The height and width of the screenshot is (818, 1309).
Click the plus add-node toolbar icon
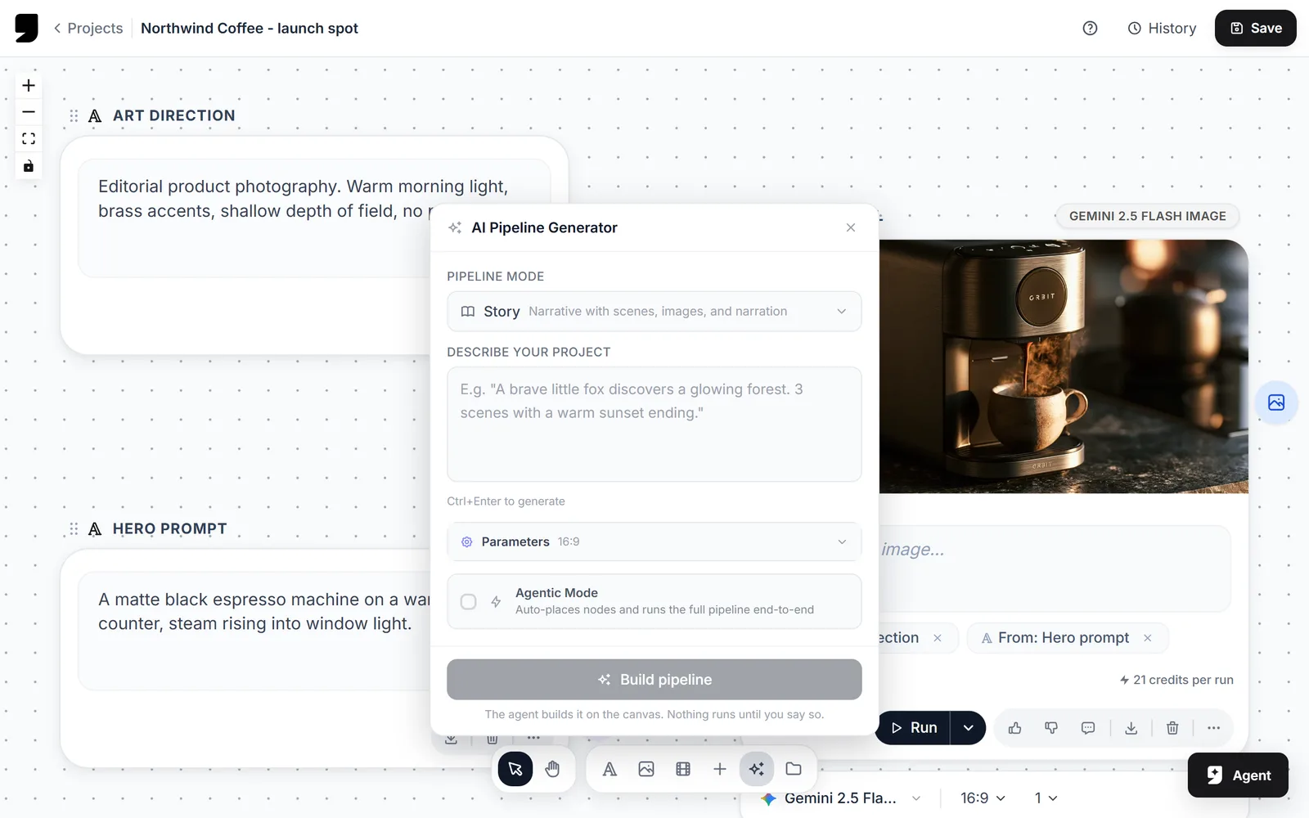pyautogui.click(x=720, y=769)
